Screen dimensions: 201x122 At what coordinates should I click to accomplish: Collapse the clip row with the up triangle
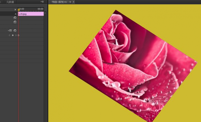click(15, 14)
